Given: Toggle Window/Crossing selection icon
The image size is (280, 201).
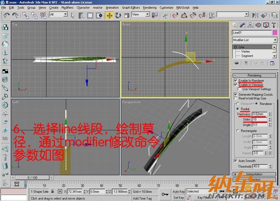Looking at the screenshot, I should 99,16.
